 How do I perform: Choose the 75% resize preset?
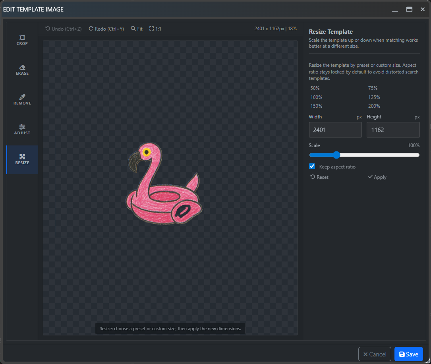(373, 88)
